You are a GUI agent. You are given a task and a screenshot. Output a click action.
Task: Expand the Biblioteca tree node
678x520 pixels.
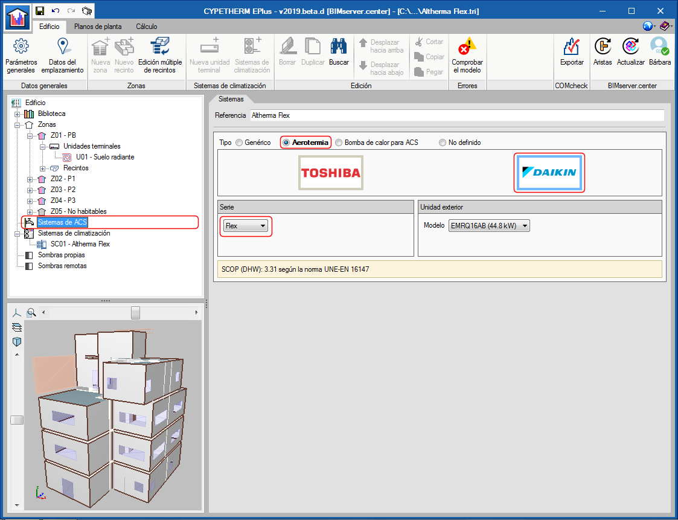click(18, 114)
